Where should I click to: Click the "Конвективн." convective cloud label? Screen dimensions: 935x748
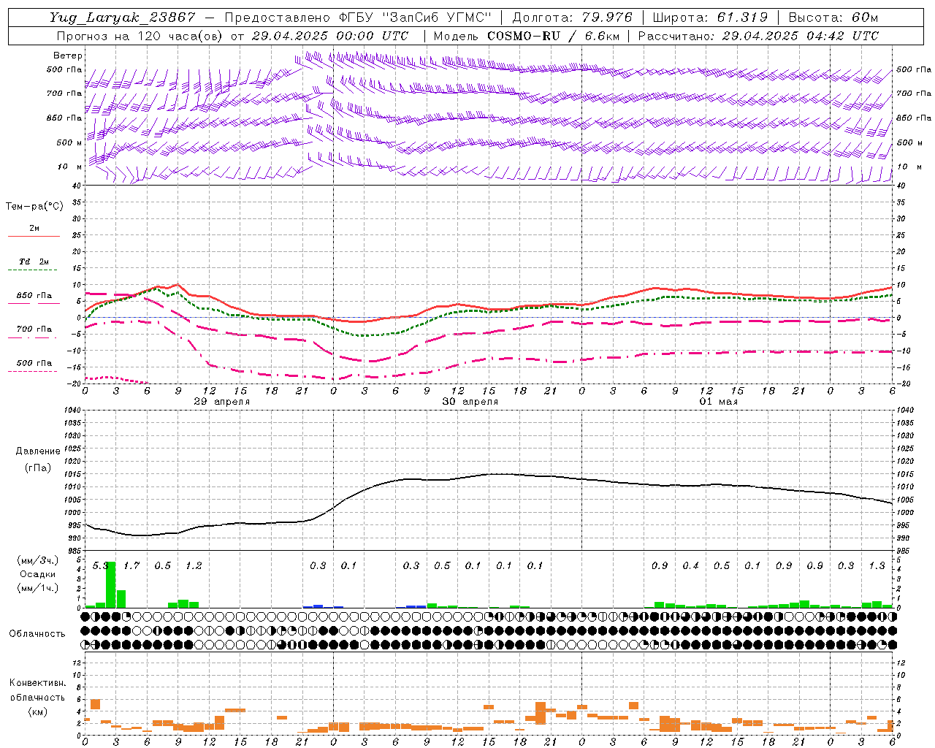pos(37,683)
